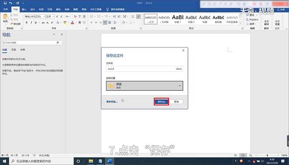Toggle Italic formatting in ribbon
The image size is (289, 165).
(x=31, y=23)
